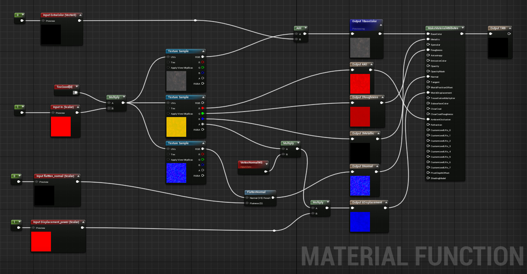
Task: Select the Input flatten_normal (Scalar) node title
Action: [x=55, y=176]
